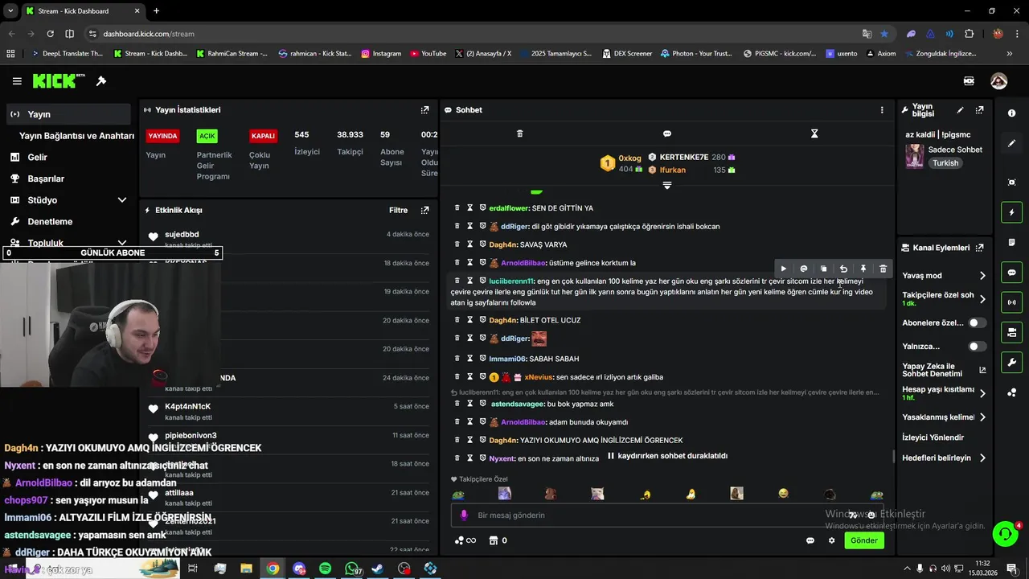Click the chat bubble icon in right rail
This screenshot has width=1029, height=579.
click(1011, 273)
